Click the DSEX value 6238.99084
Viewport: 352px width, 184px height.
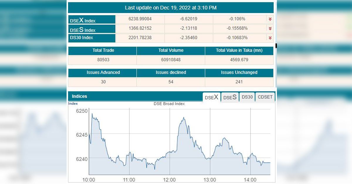(x=140, y=19)
